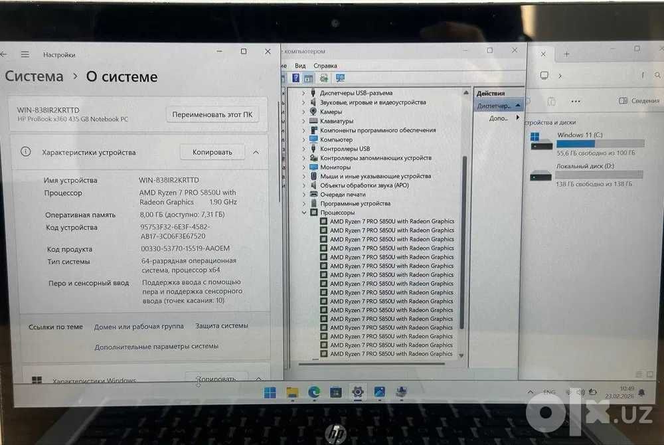Click the This PC monitor icon in the address bar
The image size is (664, 445).
pos(544,75)
